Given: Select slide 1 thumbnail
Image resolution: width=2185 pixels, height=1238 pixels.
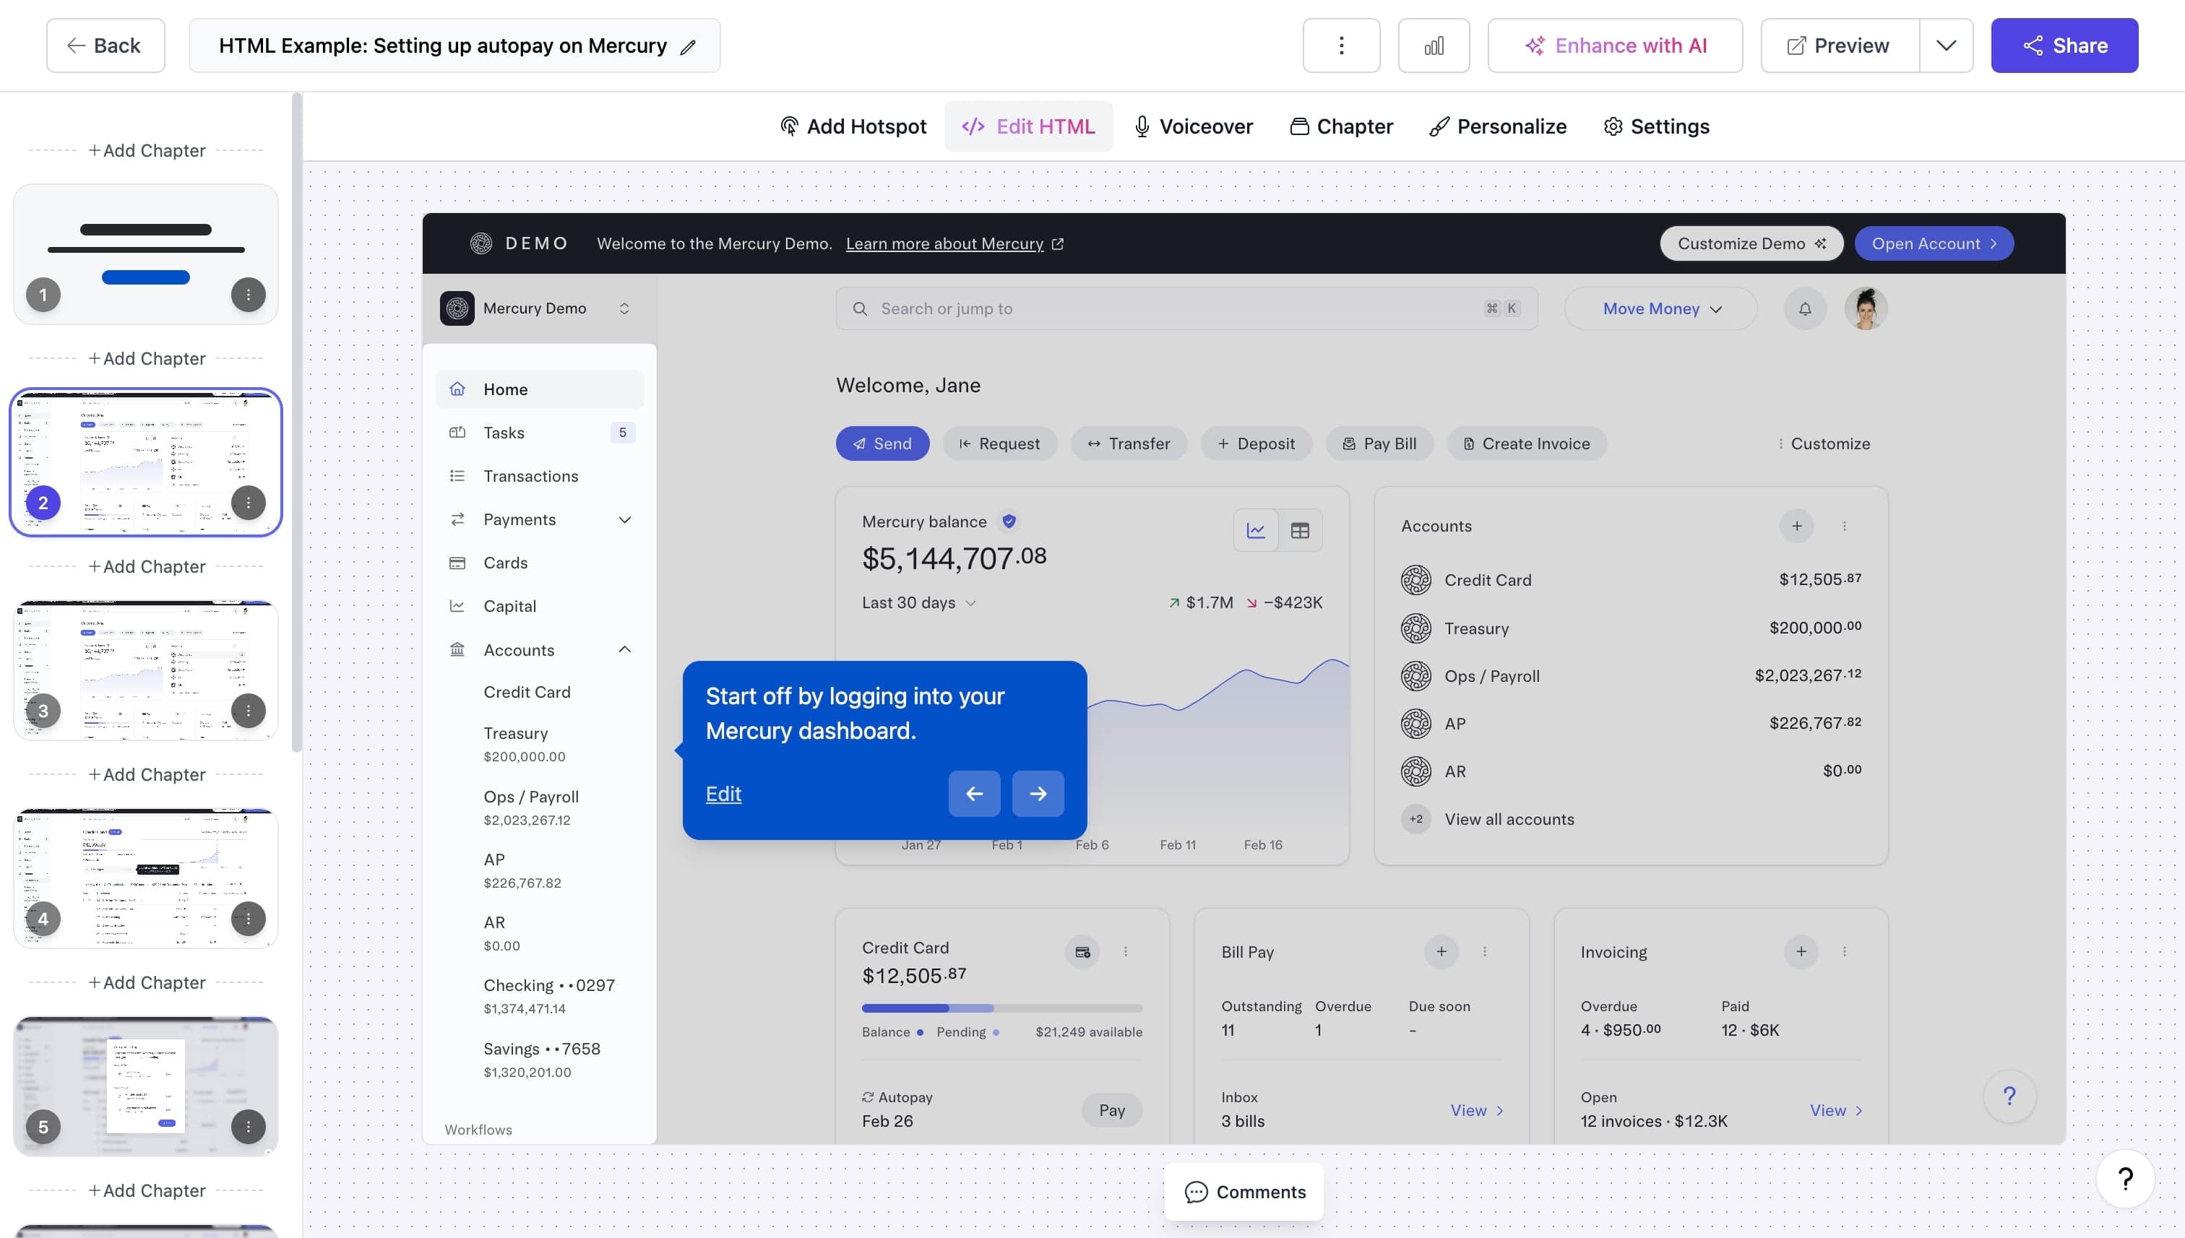Looking at the screenshot, I should point(145,254).
